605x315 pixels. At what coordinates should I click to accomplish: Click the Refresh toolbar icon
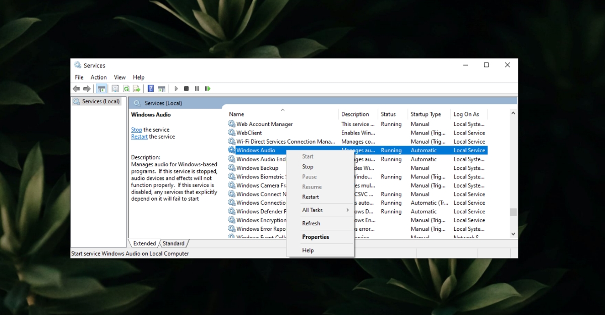pyautogui.click(x=126, y=89)
